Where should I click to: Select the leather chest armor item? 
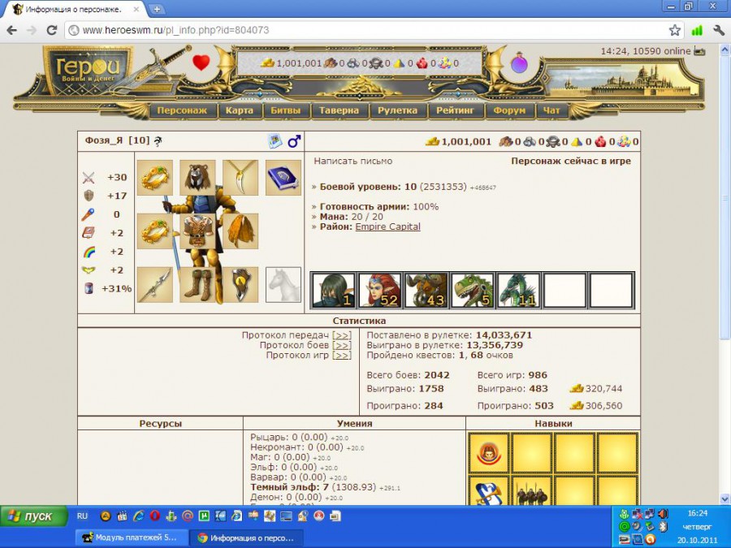click(197, 231)
